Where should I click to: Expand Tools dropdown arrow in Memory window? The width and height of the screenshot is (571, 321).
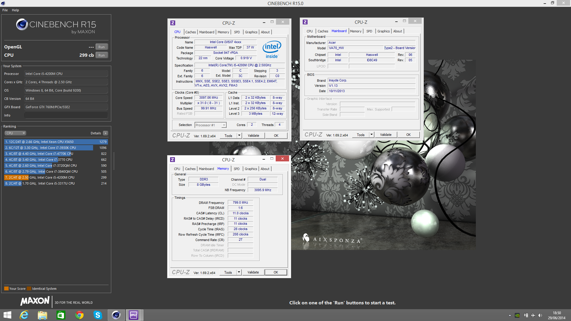[239, 272]
